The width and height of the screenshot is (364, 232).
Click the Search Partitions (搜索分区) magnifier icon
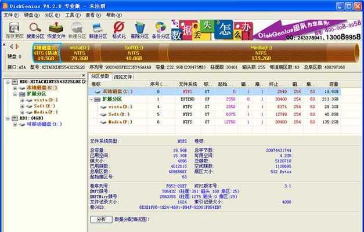pyautogui.click(x=35, y=30)
